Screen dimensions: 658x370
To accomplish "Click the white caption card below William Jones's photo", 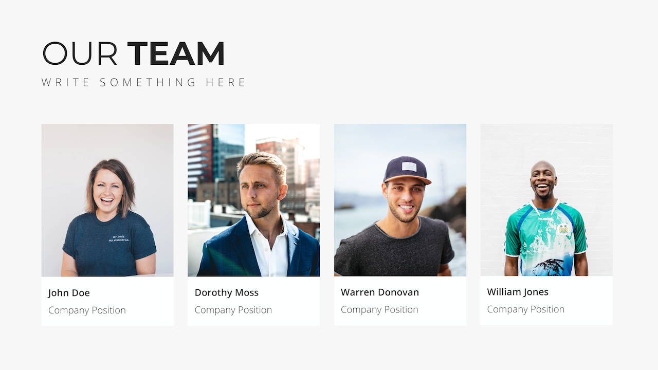I will [x=546, y=301].
